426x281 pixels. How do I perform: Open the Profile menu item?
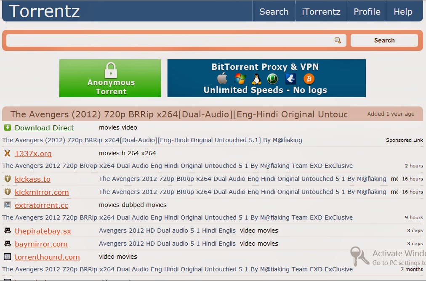(x=367, y=11)
